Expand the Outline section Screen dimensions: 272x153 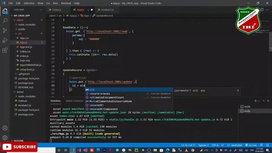point(18,141)
